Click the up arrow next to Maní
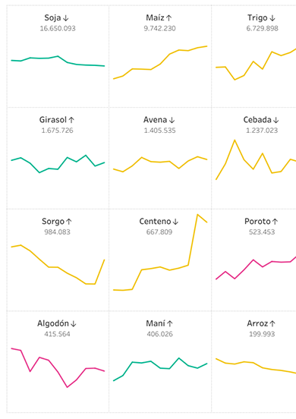This screenshot has height=419, width=296. [170, 324]
